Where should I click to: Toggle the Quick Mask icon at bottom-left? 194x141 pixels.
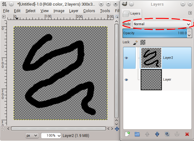(x=3, y=129)
